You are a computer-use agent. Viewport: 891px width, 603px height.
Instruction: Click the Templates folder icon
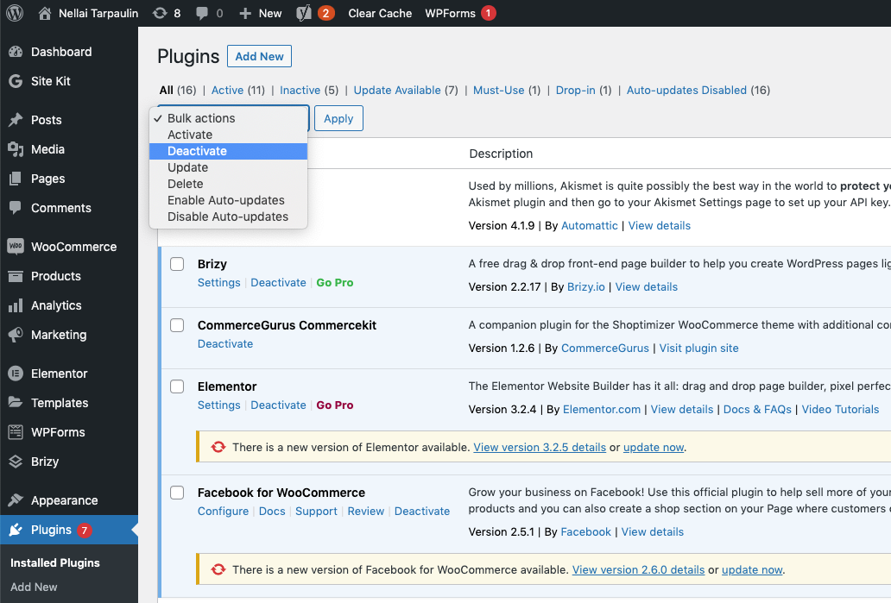pos(16,403)
